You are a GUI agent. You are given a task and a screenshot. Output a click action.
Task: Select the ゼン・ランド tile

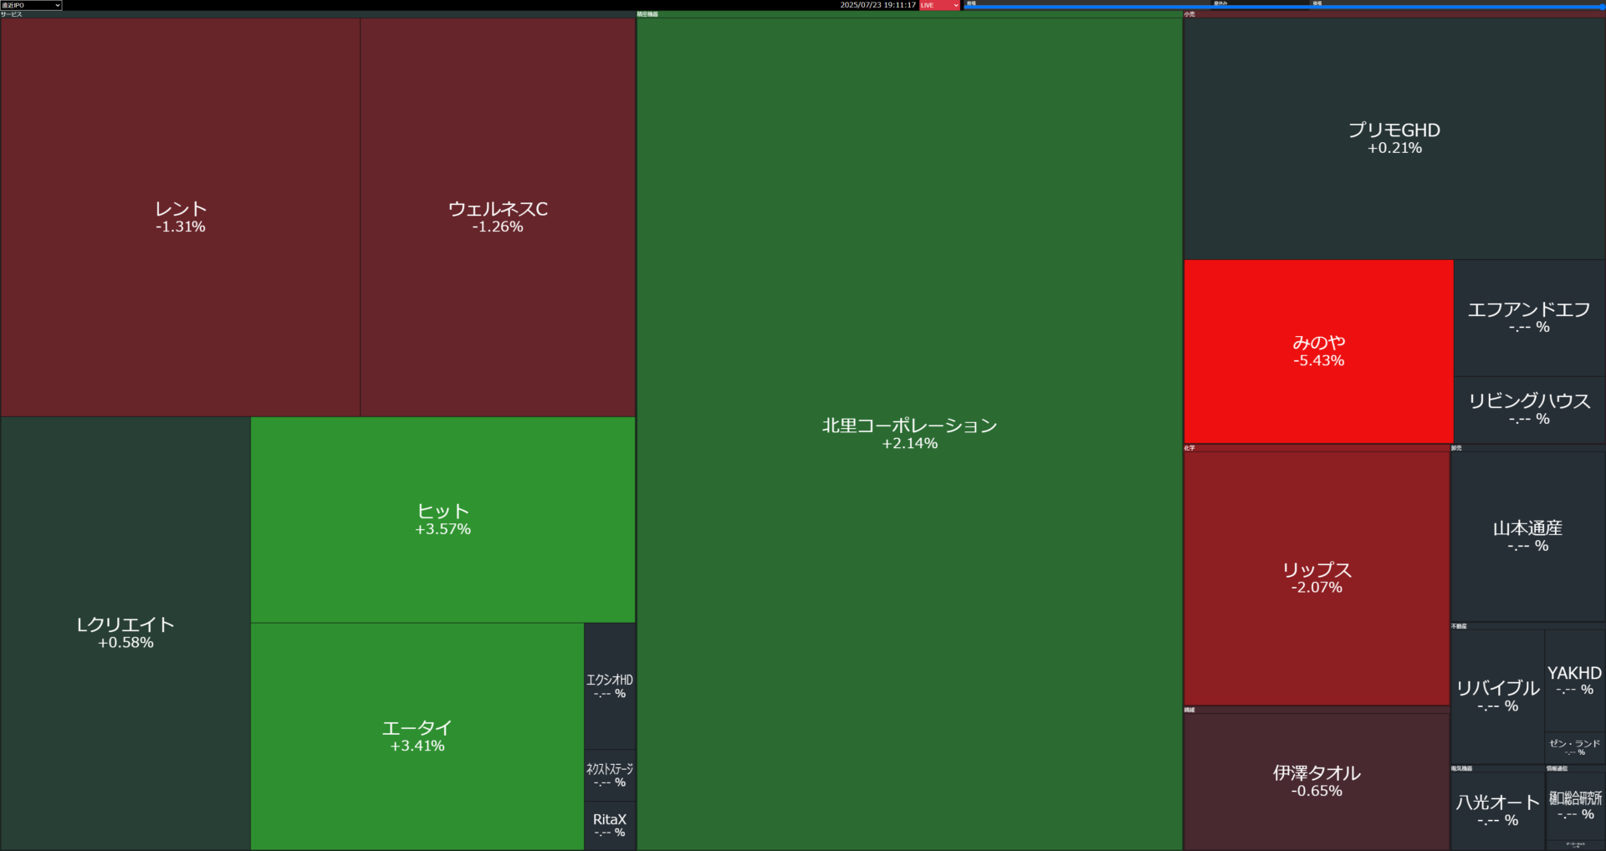coord(1574,747)
